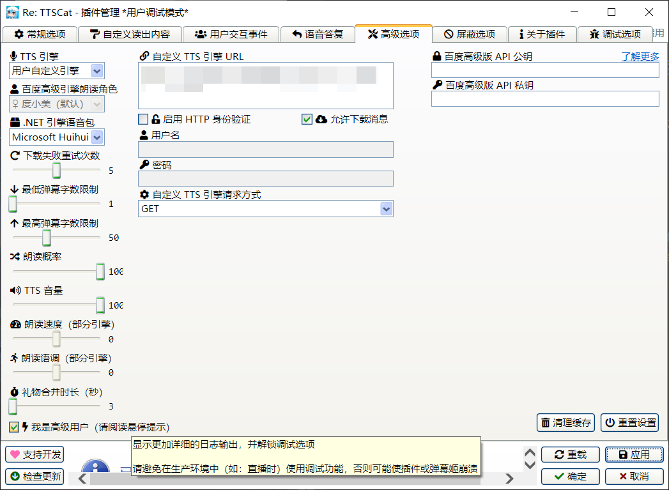The image size is (669, 490).
Task: Click the TTS 音量 slider handle
Action: click(100, 305)
